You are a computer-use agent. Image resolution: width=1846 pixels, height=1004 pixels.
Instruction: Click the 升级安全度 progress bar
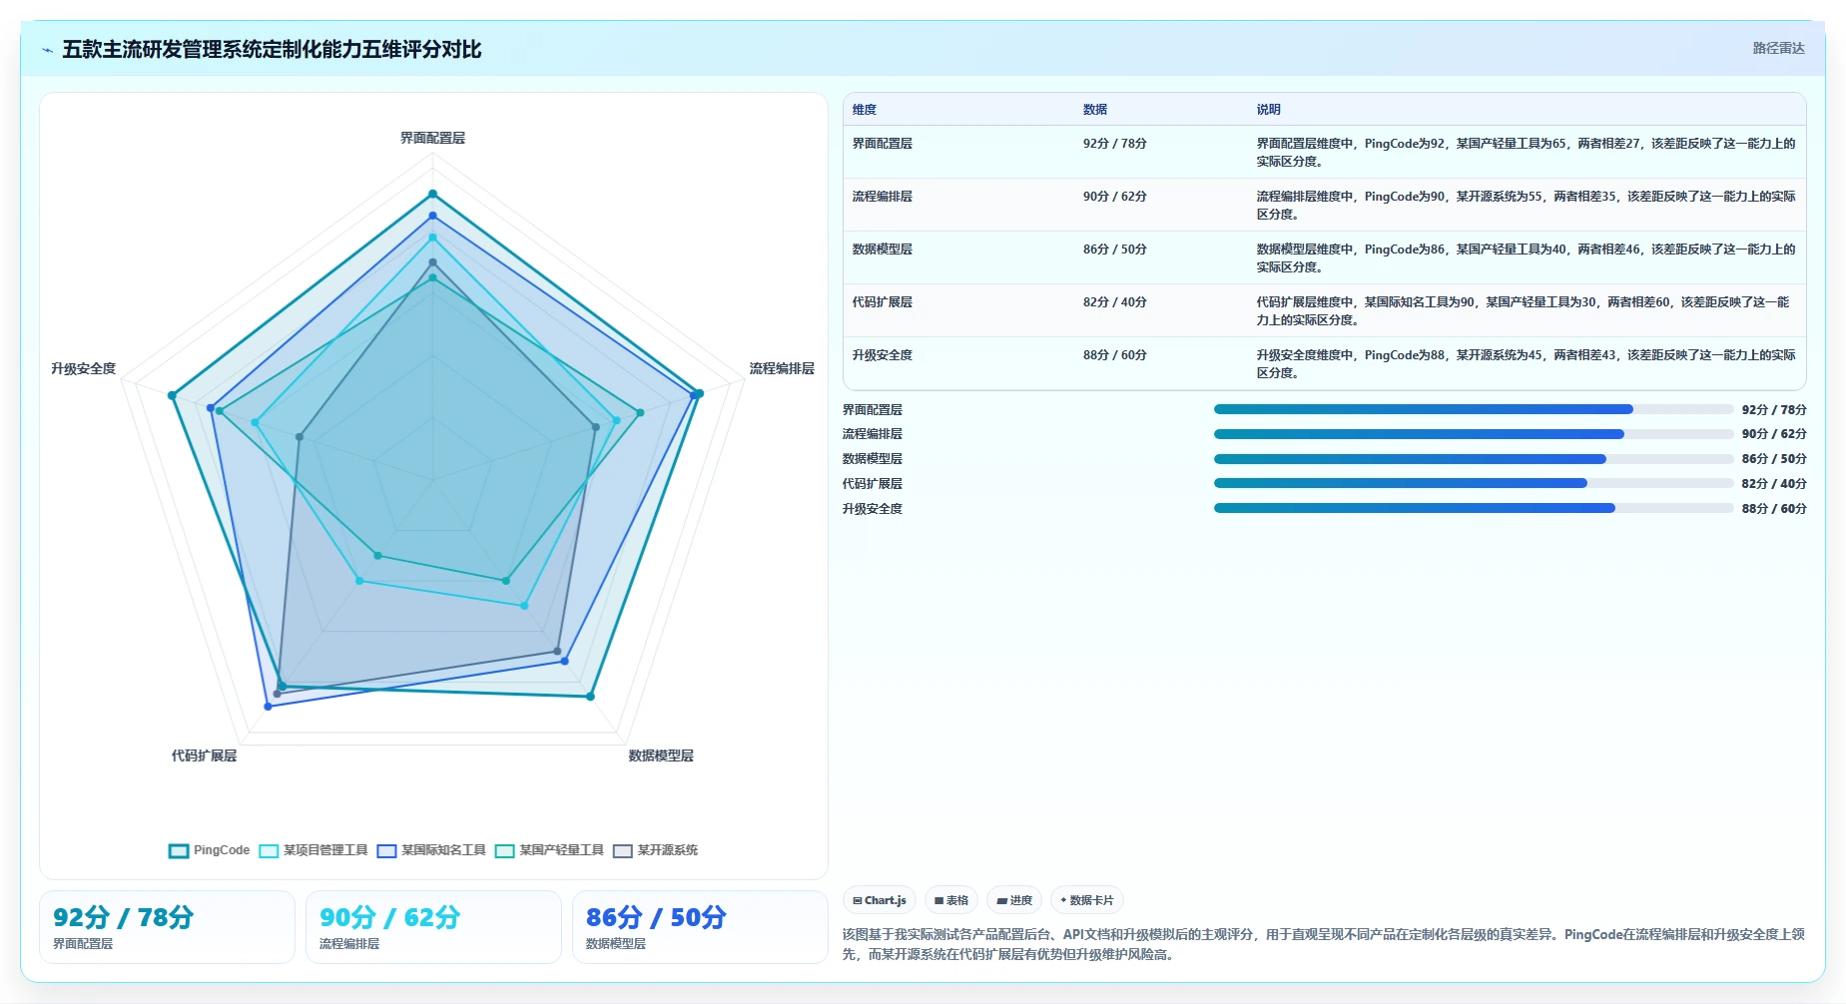(1474, 508)
